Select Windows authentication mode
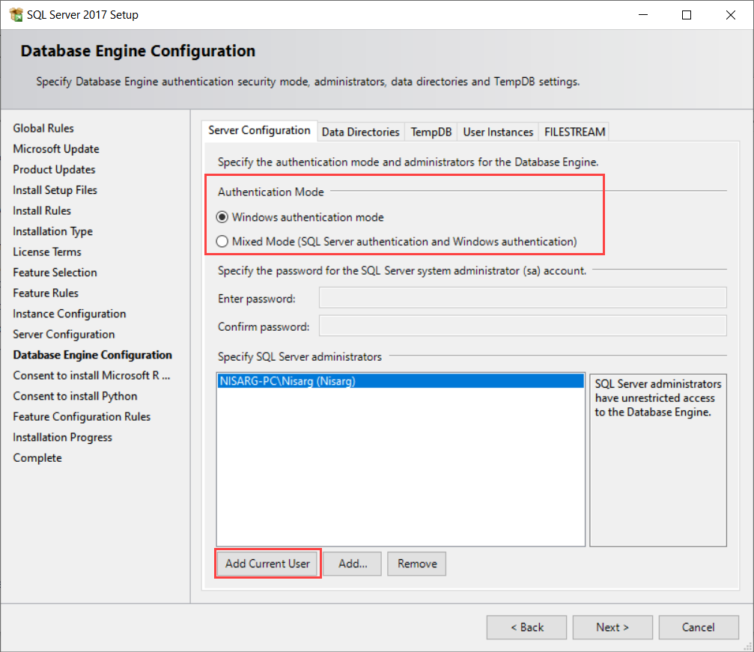This screenshot has width=754, height=652. pos(222,217)
